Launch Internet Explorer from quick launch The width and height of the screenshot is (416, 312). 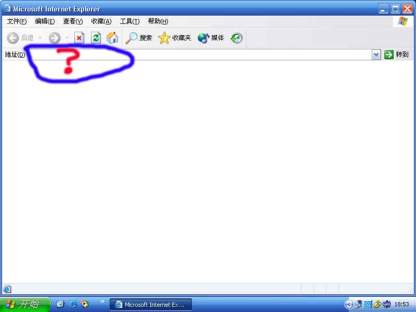tap(73, 304)
